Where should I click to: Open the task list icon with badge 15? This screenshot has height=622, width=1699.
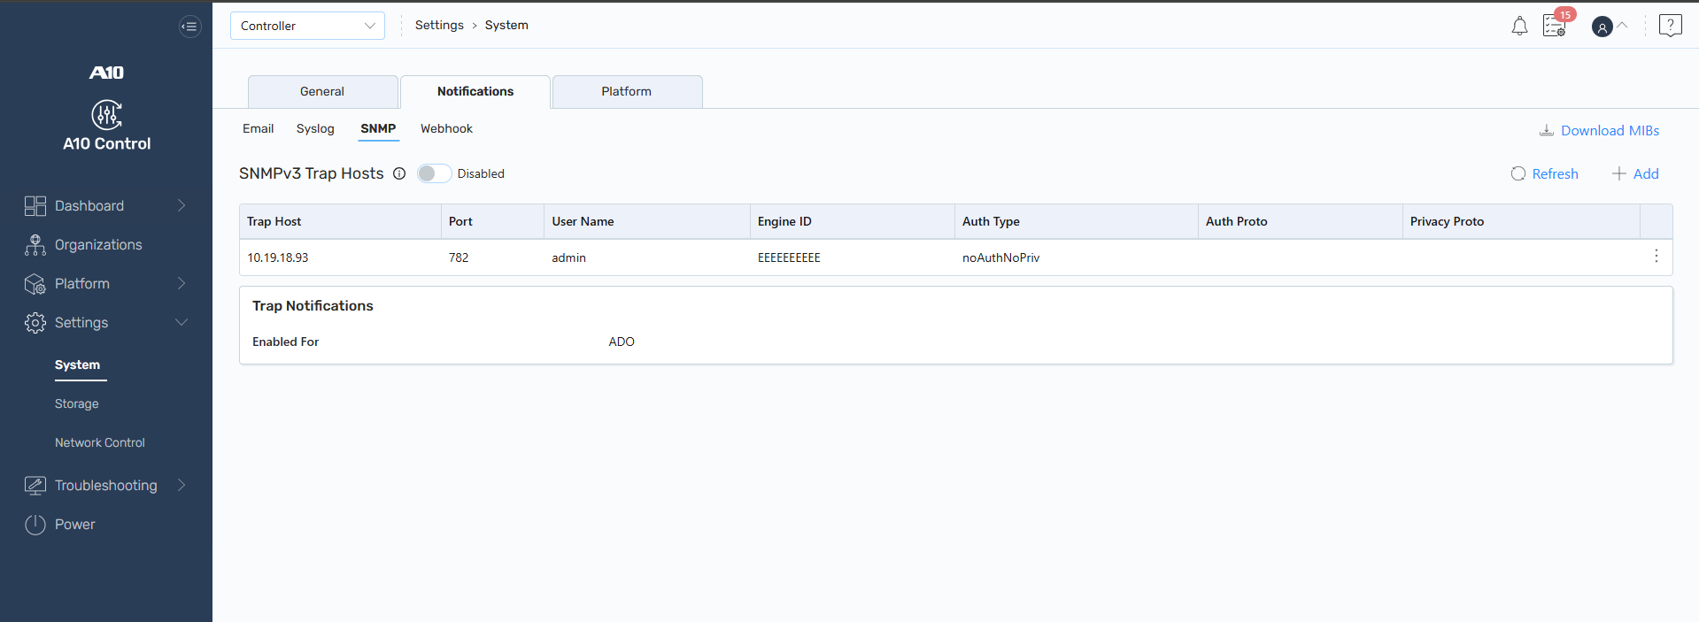1554,26
